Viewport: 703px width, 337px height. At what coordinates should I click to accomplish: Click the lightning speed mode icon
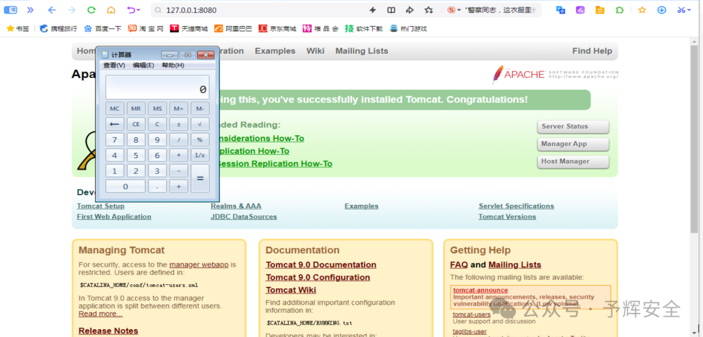coord(372,10)
